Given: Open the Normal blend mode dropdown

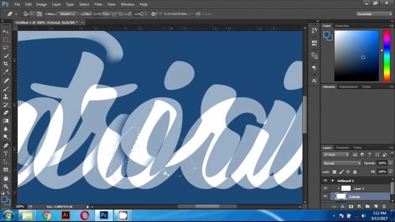Looking at the screenshot, I should click(x=342, y=163).
